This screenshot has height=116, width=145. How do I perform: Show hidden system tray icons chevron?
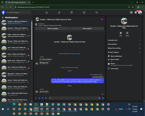pyautogui.click(x=126, y=109)
